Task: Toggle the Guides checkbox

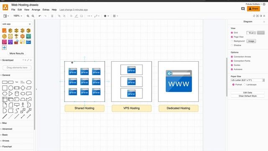Action: click(232, 65)
